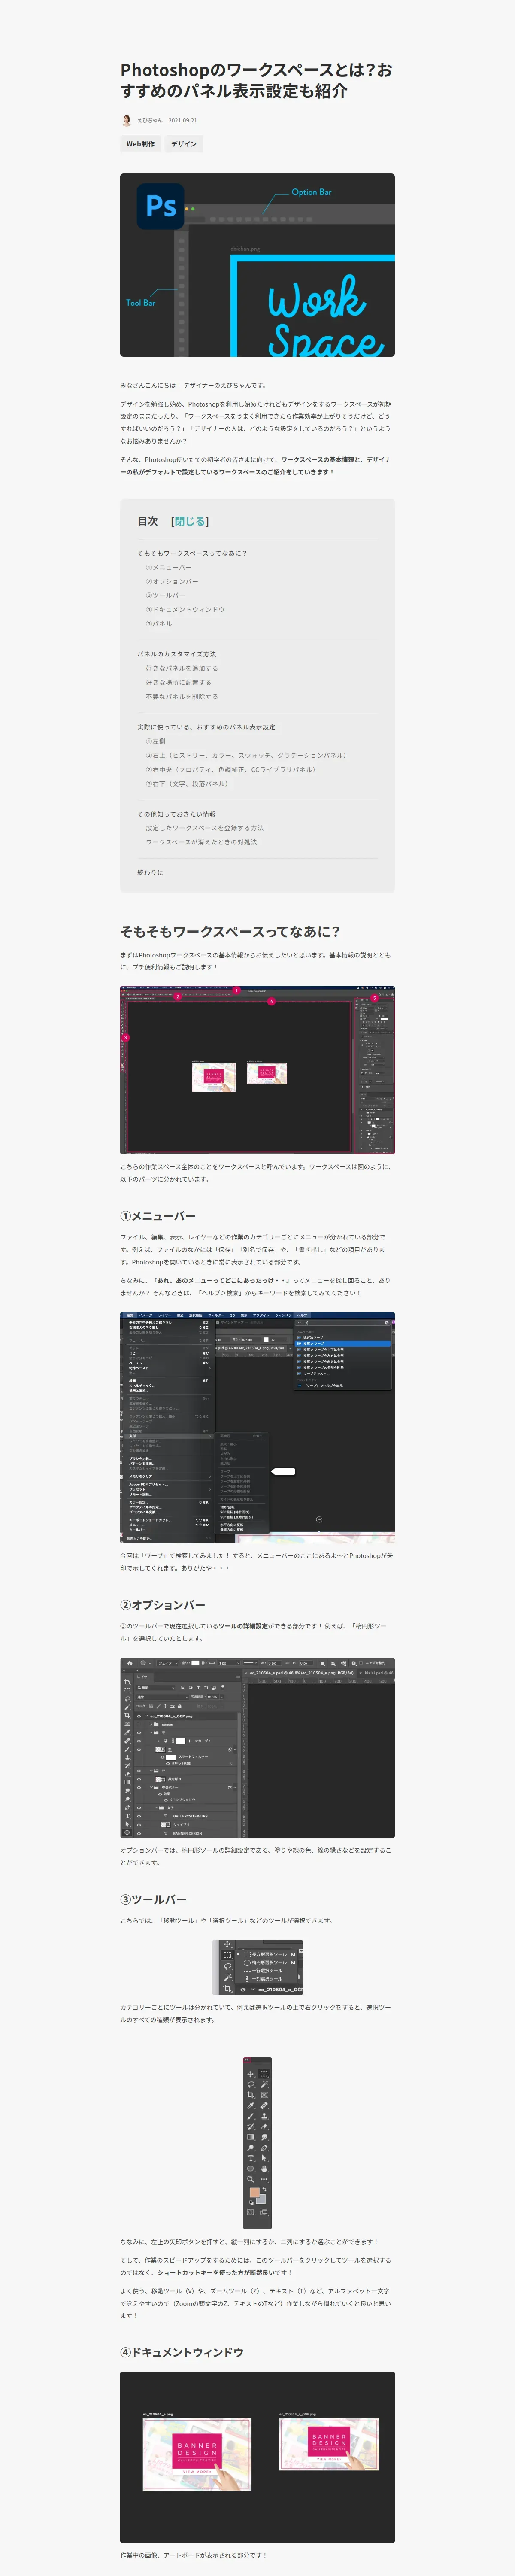Select the Move tool in toolbar image

pyautogui.click(x=251, y=2074)
